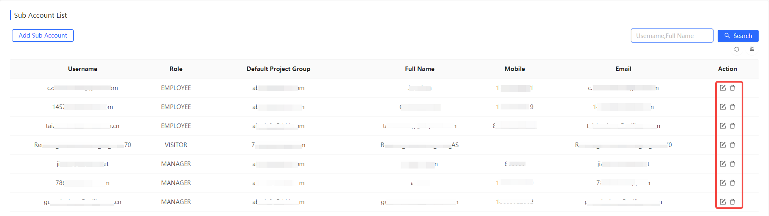Click edit icon for VISITOR account
Viewport: 769px width, 216px height.
pyautogui.click(x=723, y=145)
